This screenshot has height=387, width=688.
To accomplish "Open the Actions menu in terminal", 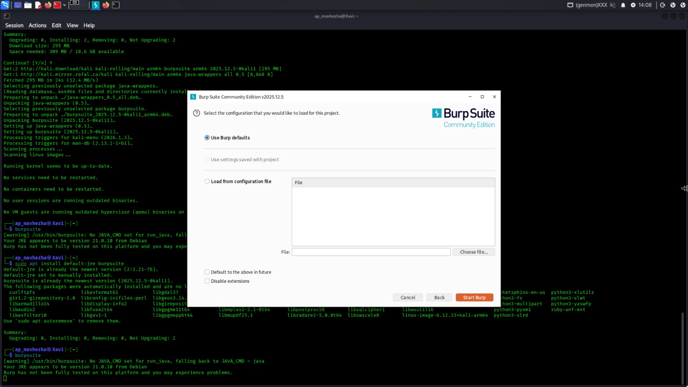I will coord(37,25).
